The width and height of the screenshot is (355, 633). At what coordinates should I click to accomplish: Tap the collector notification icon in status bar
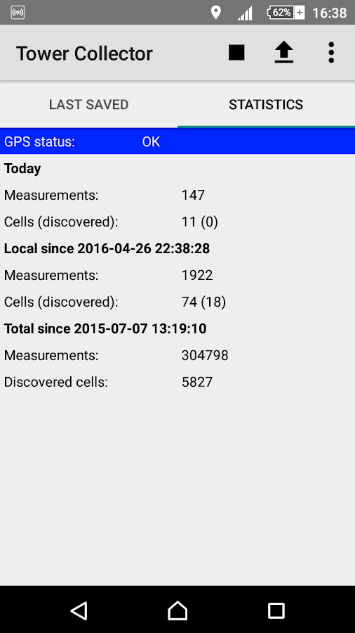(18, 13)
